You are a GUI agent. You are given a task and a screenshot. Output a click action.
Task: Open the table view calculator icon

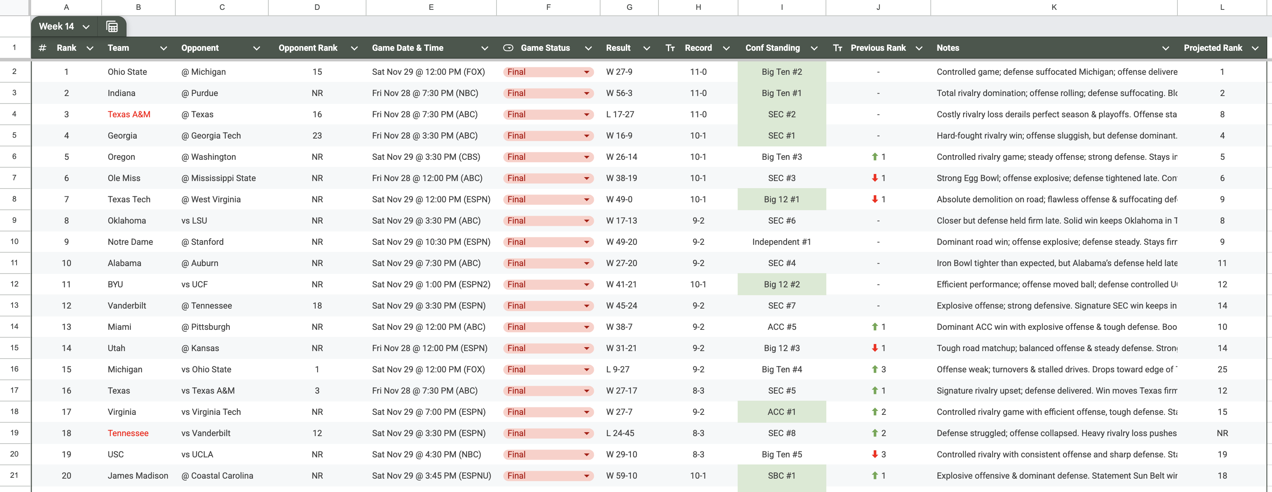pyautogui.click(x=112, y=27)
